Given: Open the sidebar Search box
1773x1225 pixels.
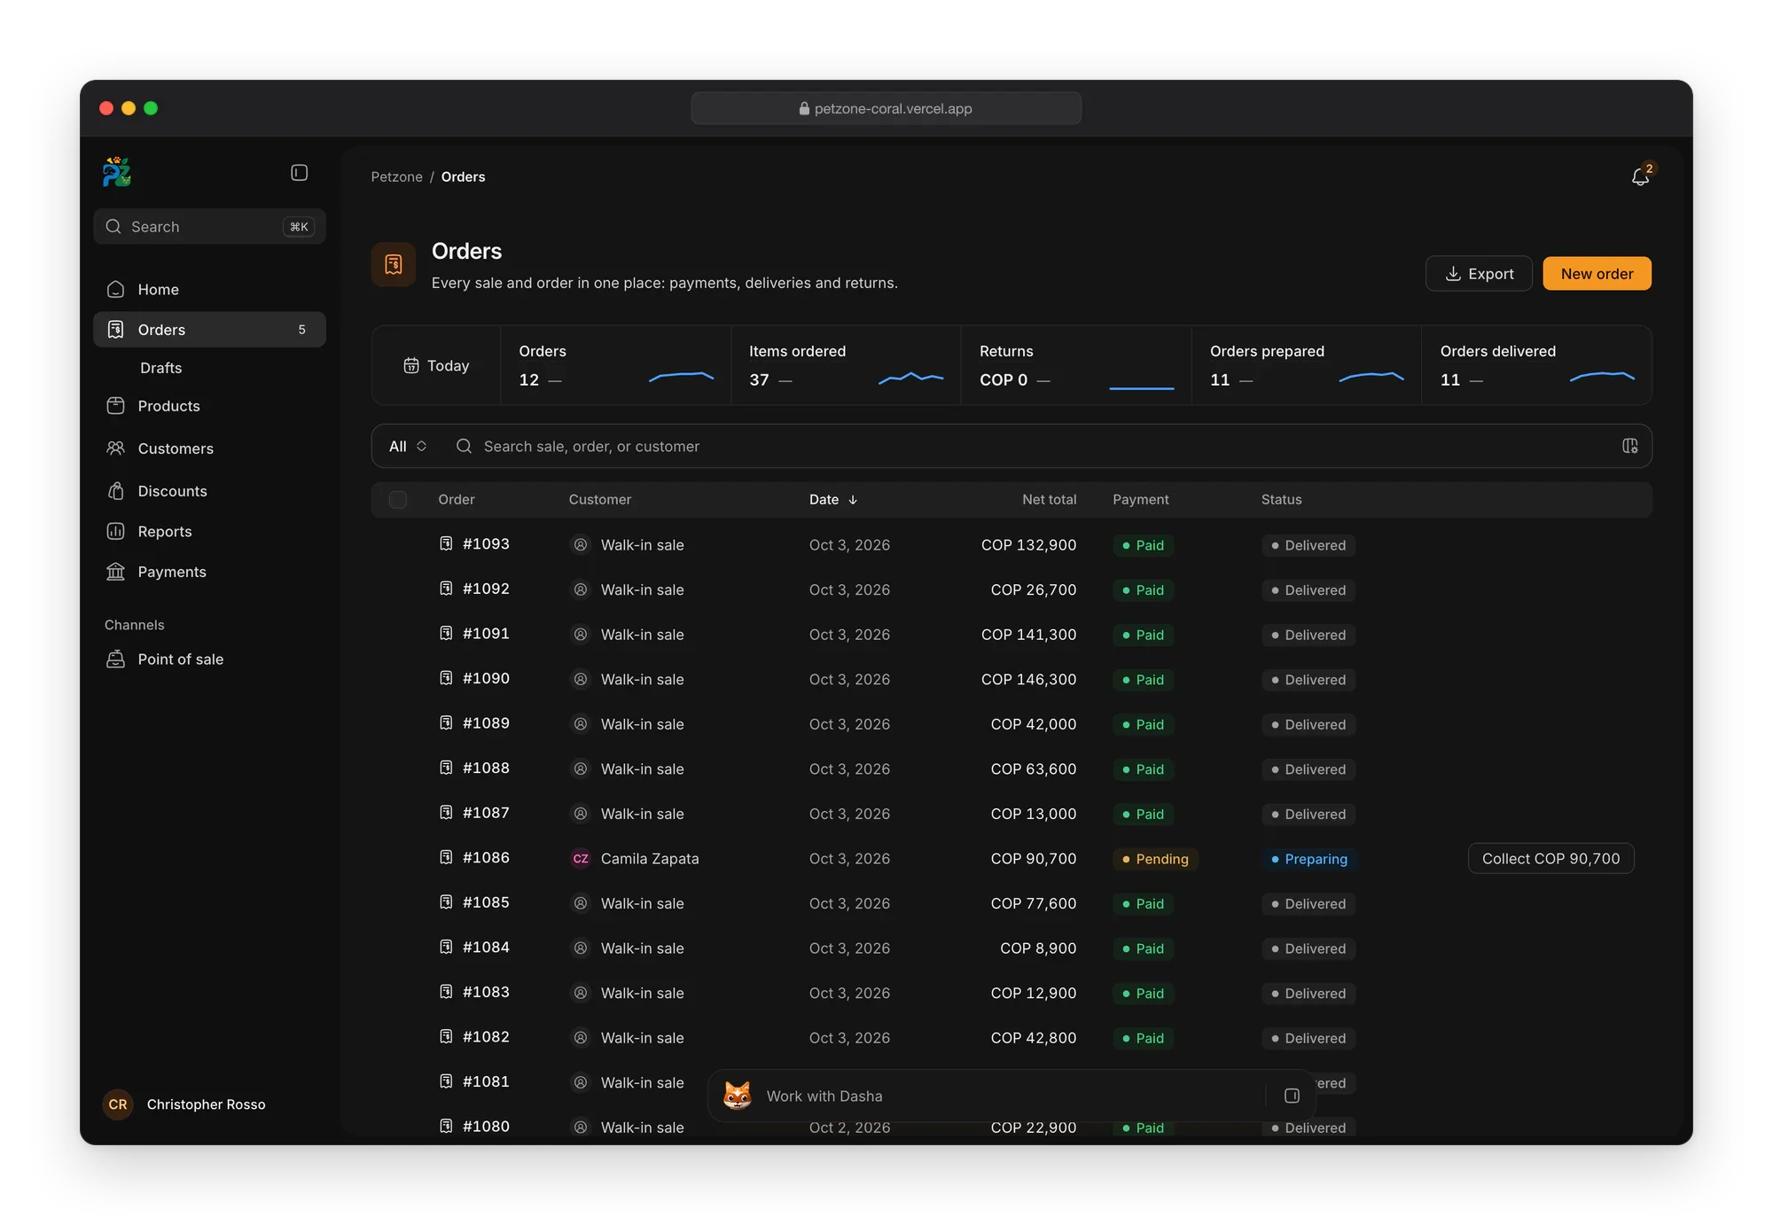Looking at the screenshot, I should click(209, 227).
